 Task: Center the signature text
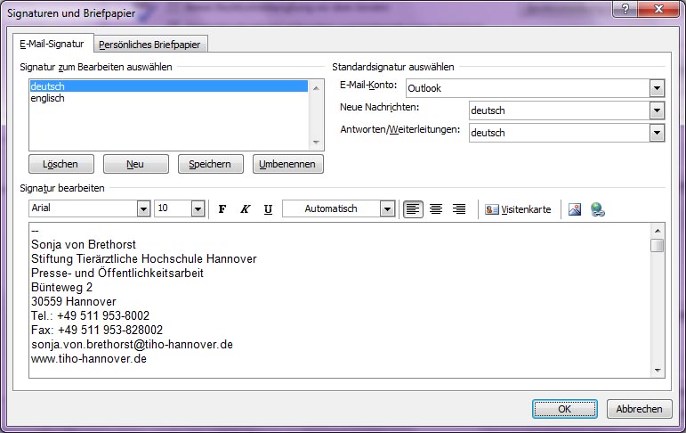click(x=436, y=209)
